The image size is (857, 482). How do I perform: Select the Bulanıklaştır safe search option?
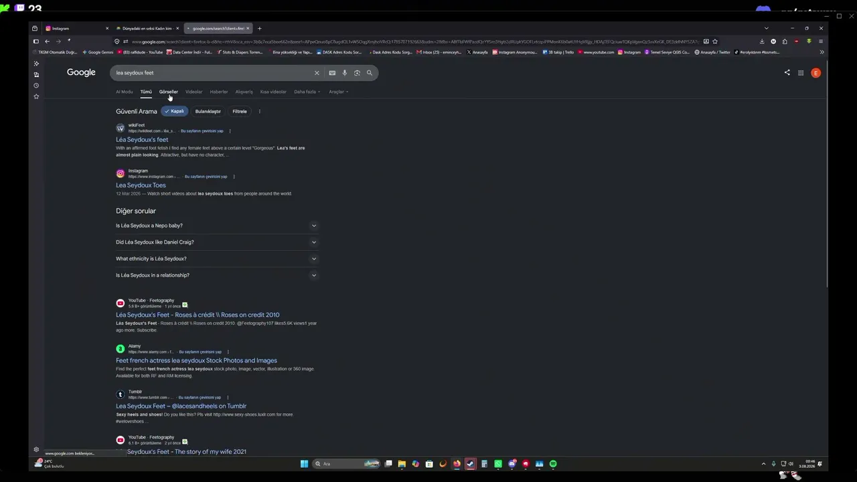tap(208, 111)
